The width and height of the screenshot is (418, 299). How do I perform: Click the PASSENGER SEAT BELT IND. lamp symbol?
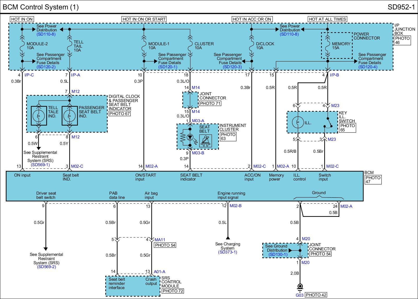(69, 116)
